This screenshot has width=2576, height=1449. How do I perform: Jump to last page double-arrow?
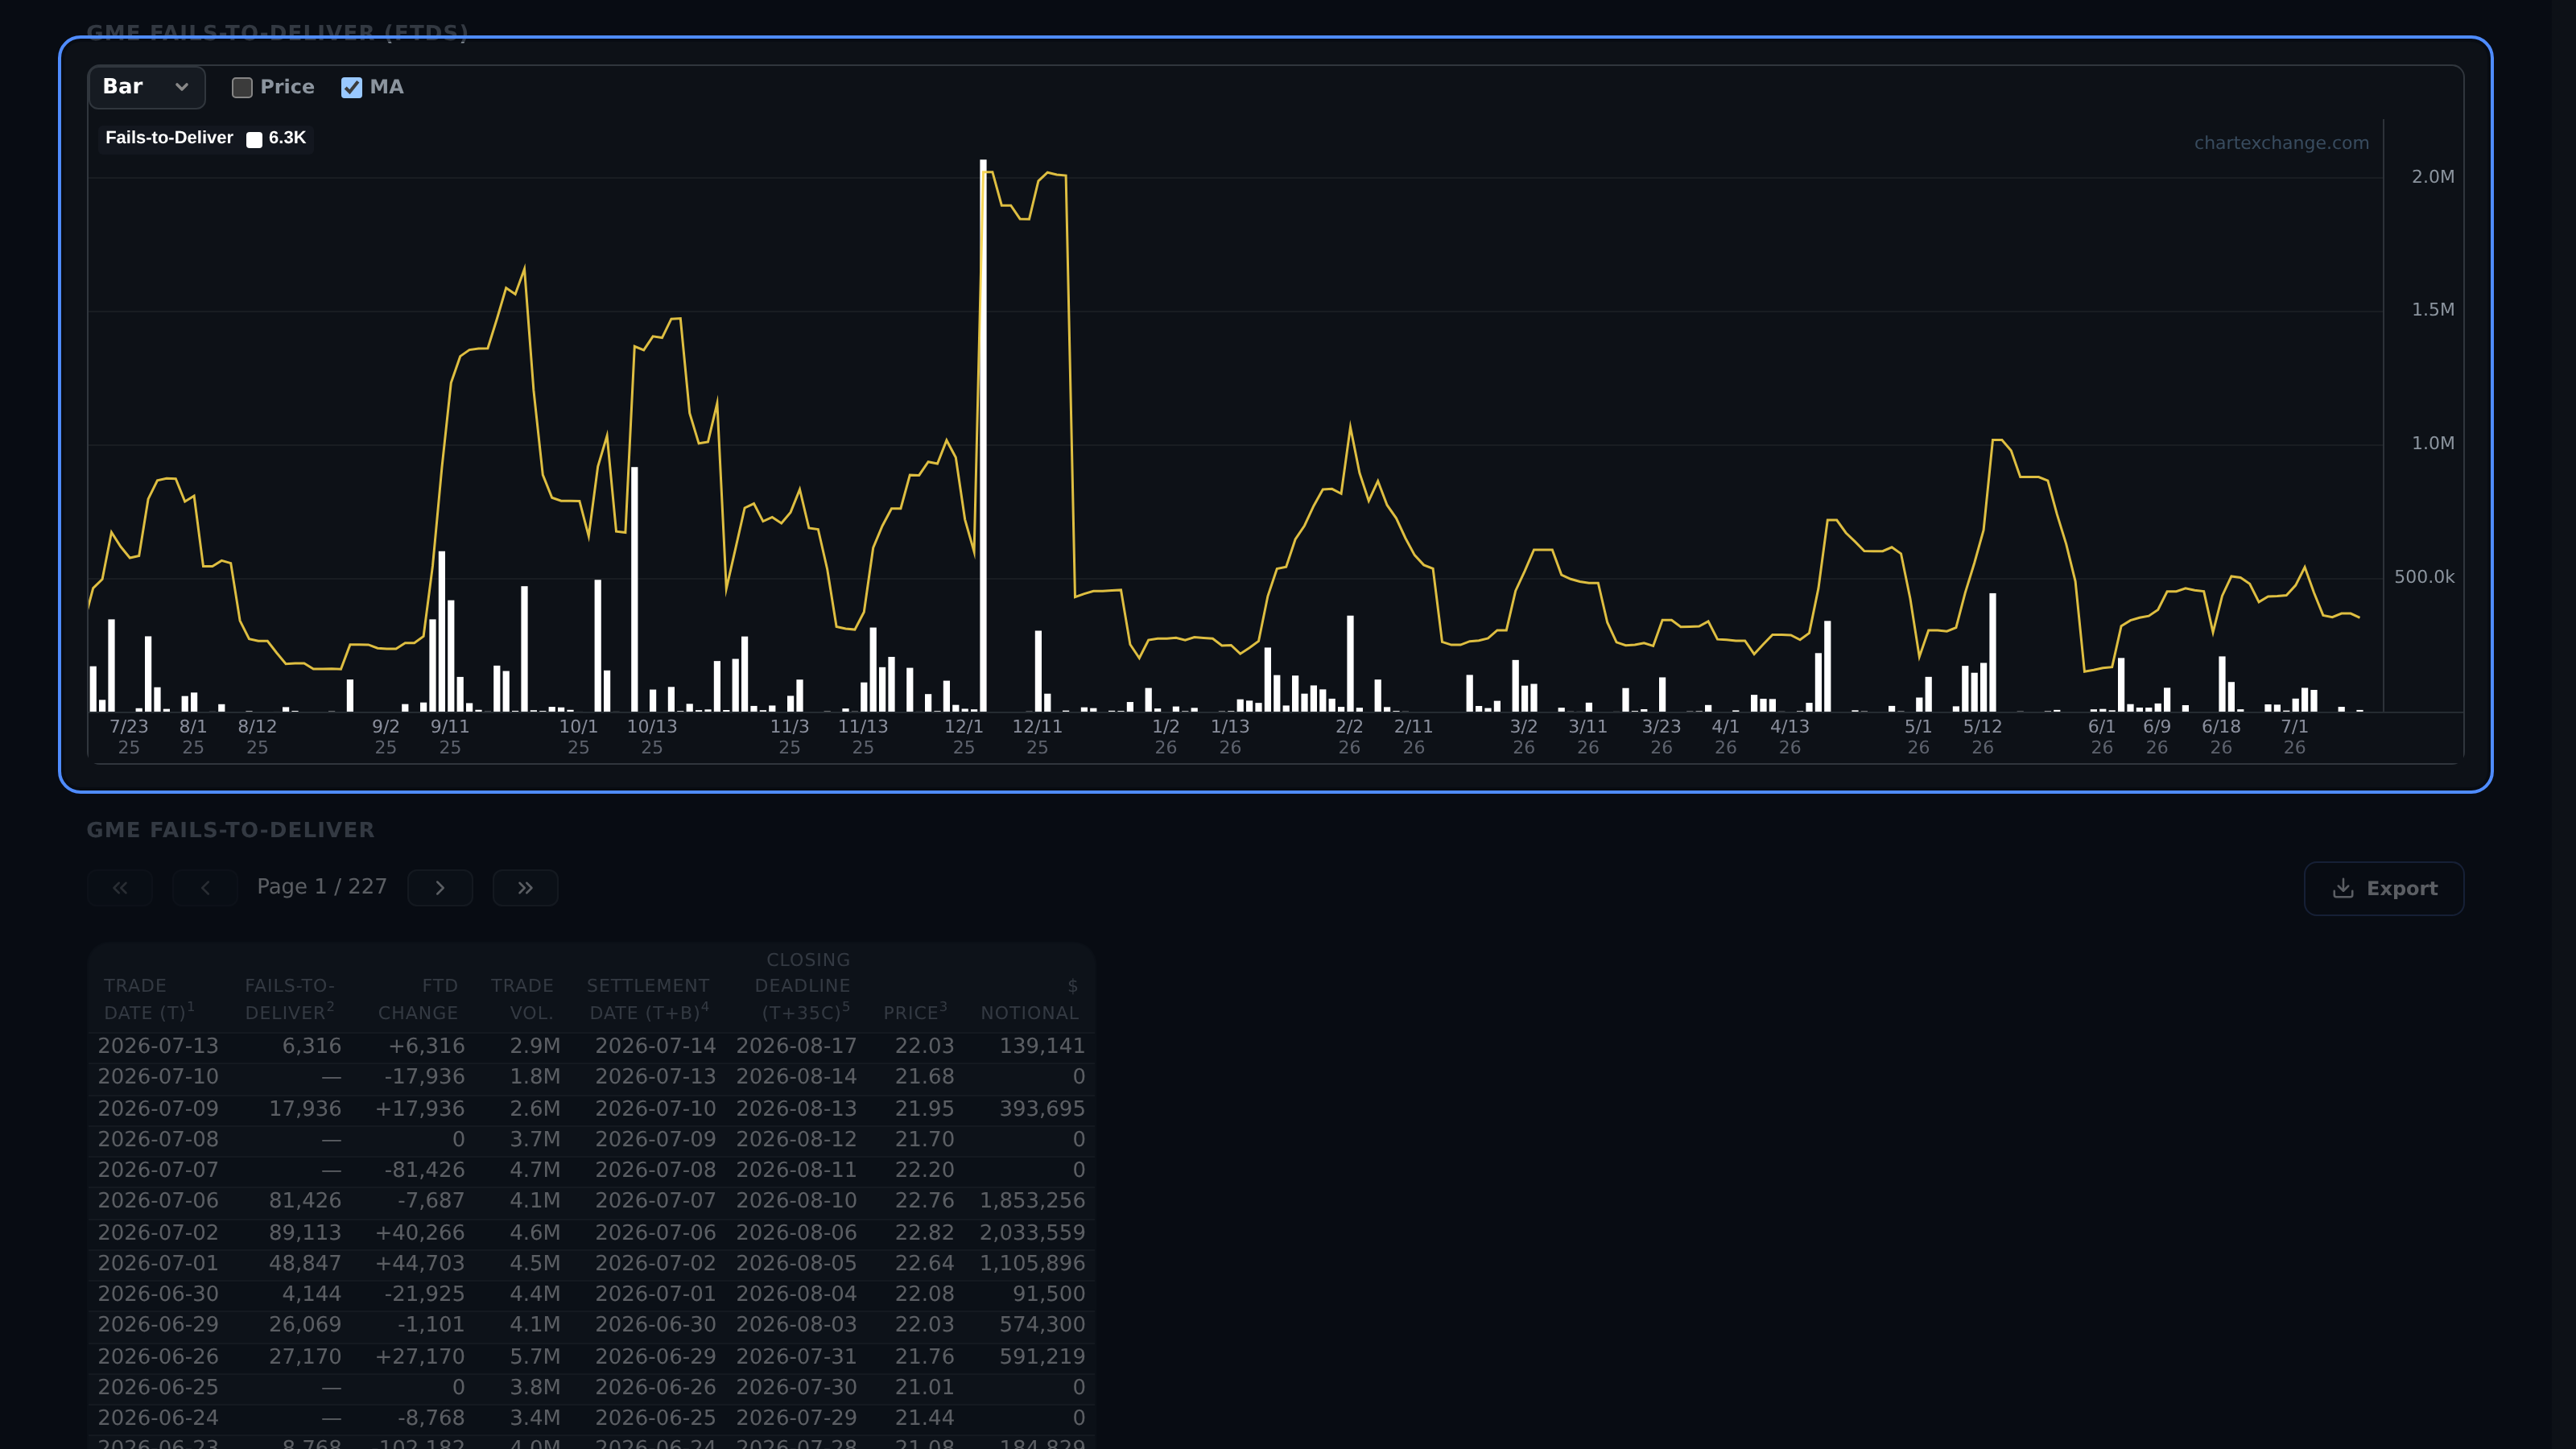[x=525, y=887]
